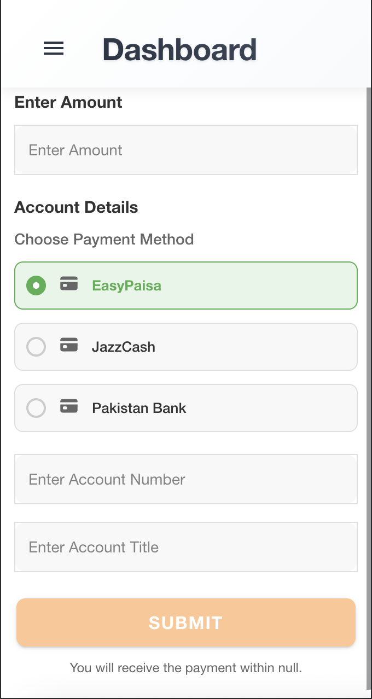This screenshot has width=372, height=699.
Task: Click the Pakistan Bank option label text
Action: coord(139,408)
